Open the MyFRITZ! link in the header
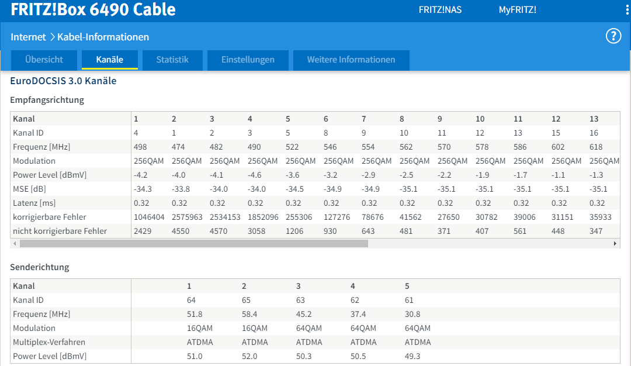Image resolution: width=631 pixels, height=366 pixels. click(517, 10)
